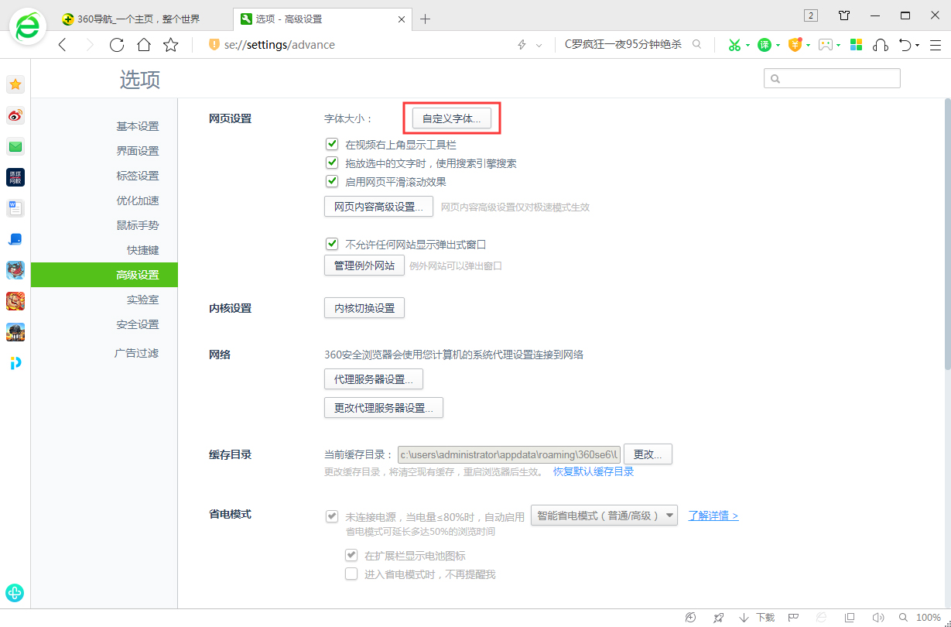Open the shopping protection shield icon
Viewport: 951px width, 627px height.
coord(795,45)
